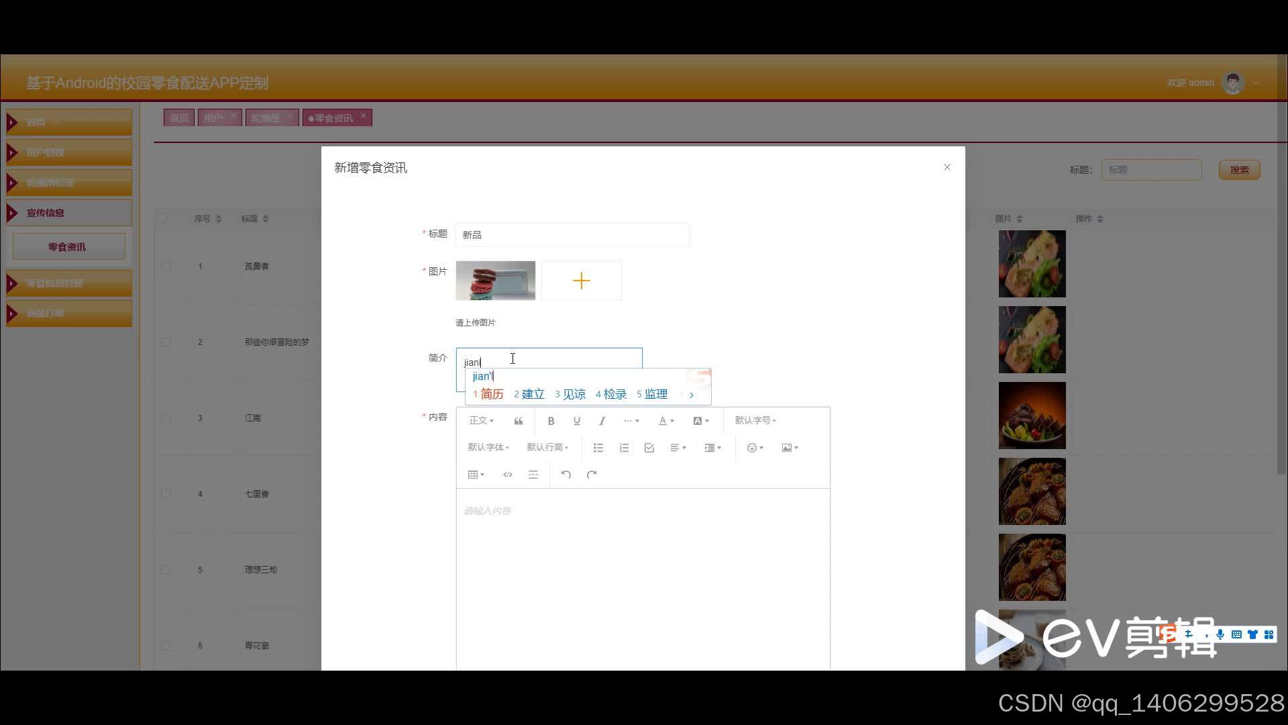Insert a bulleted list

[x=598, y=448]
